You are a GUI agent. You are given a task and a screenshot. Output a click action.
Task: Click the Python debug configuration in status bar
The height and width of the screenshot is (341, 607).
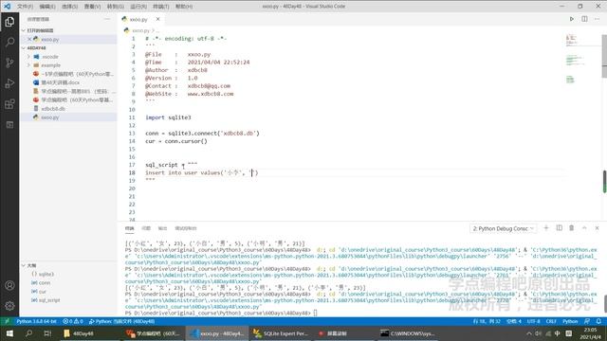pos(121,321)
